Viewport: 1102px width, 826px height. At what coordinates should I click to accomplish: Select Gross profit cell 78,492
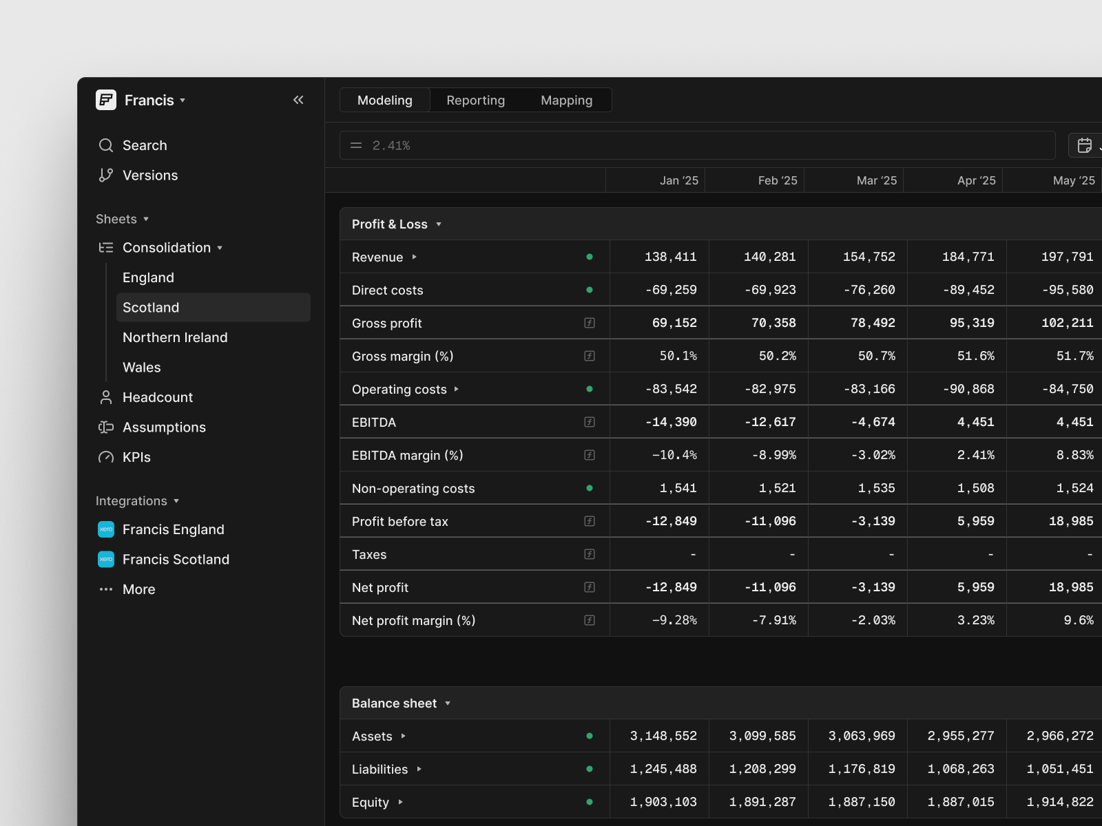coord(857,323)
